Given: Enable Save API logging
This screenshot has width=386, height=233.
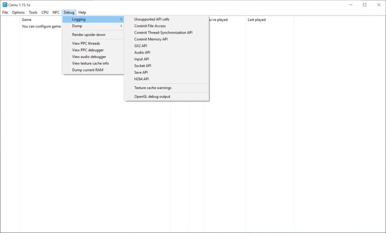Looking at the screenshot, I should click(167, 72).
